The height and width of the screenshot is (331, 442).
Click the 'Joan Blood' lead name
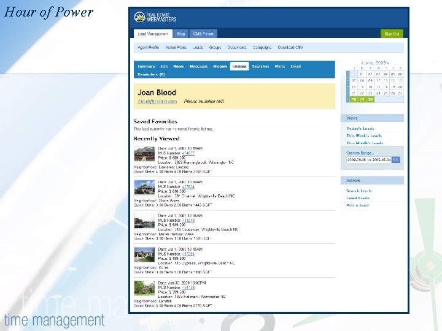click(x=157, y=93)
